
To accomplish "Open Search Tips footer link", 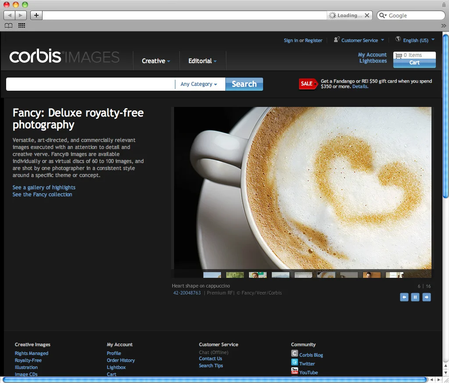I will [x=211, y=365].
